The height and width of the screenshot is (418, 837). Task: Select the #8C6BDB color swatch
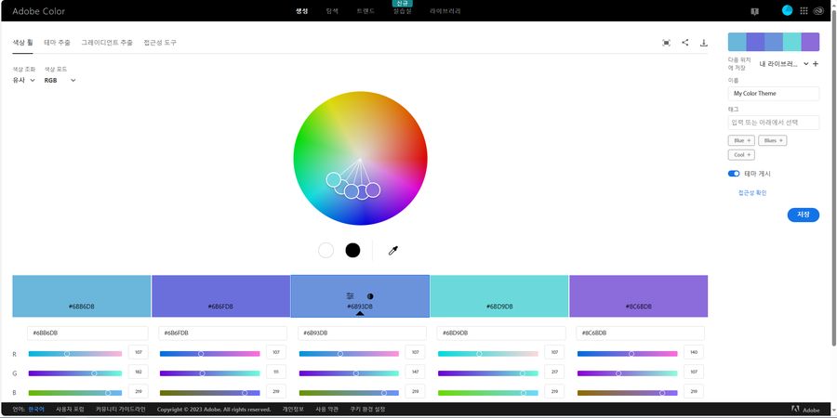(638, 296)
